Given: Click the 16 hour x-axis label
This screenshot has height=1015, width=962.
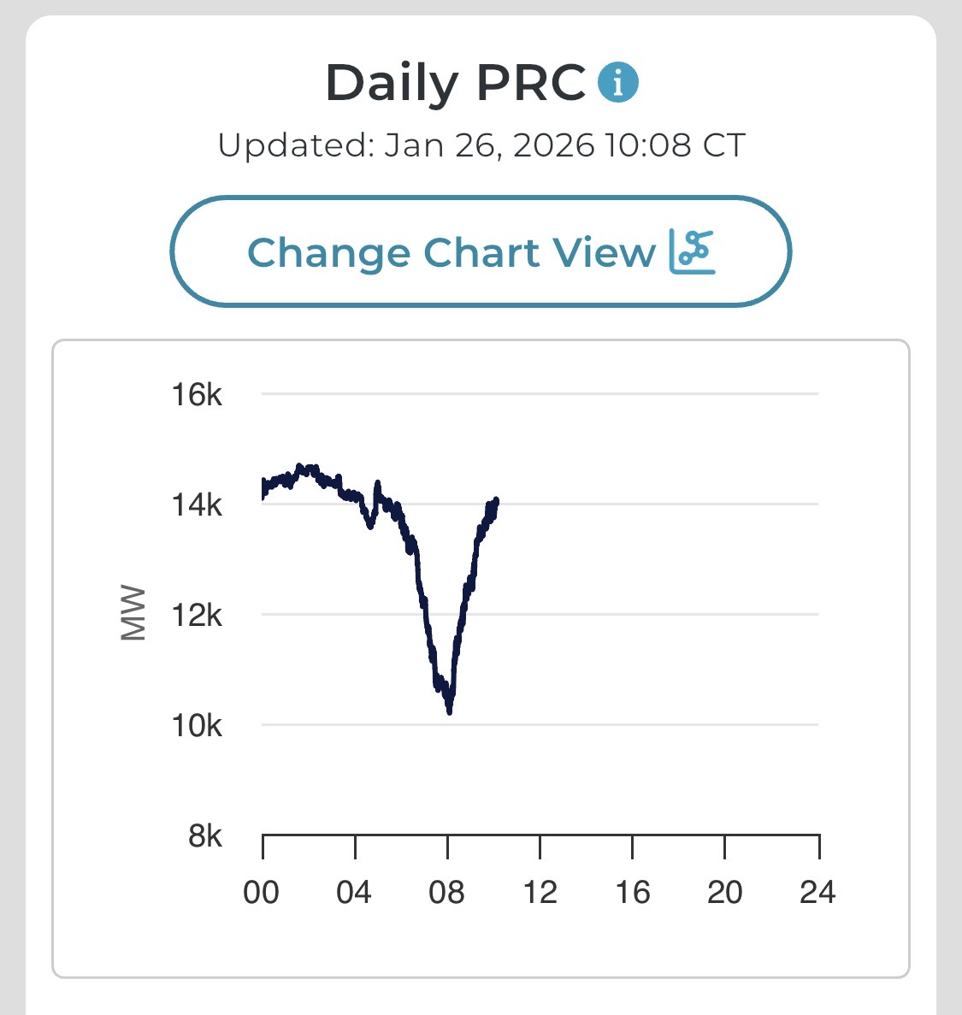Looking at the screenshot, I should [632, 893].
